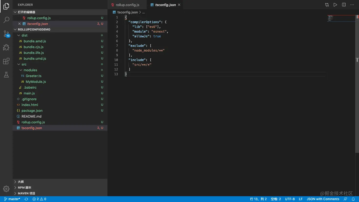This screenshot has width=359, height=202.
Task: Expand the NPM 脚本 section
Action: [24, 188]
